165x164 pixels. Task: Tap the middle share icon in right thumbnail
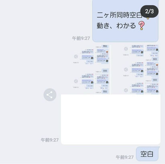pos(126,70)
